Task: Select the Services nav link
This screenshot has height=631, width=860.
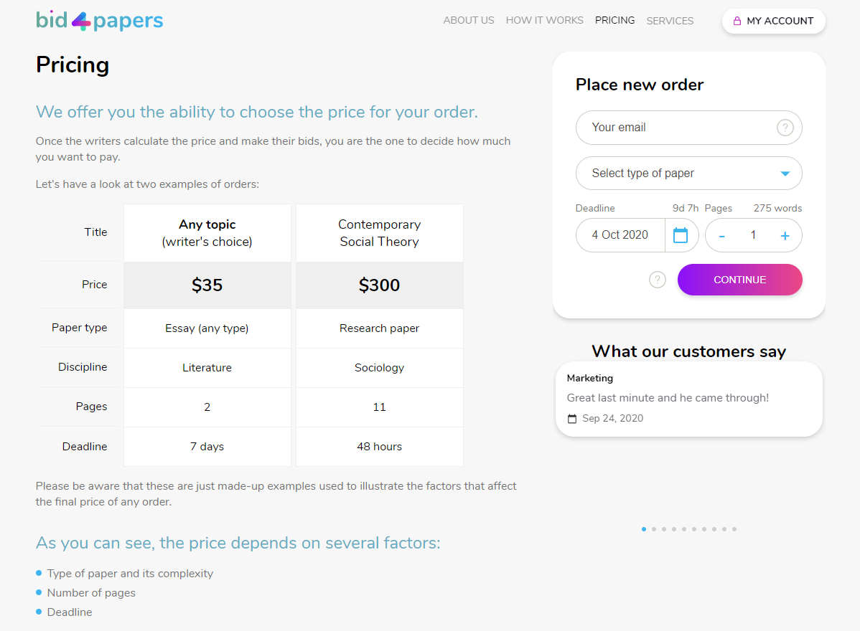Action: pos(670,21)
